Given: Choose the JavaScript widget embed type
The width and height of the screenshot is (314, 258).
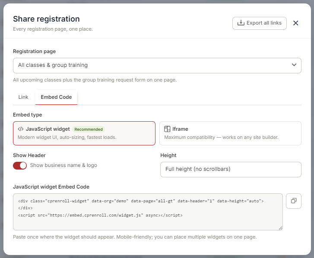Looking at the screenshot, I should tap(84, 133).
